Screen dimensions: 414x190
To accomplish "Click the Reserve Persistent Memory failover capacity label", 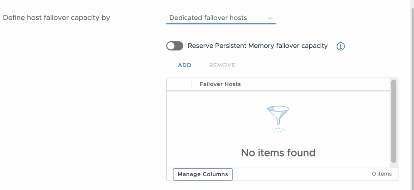I will click(258, 46).
